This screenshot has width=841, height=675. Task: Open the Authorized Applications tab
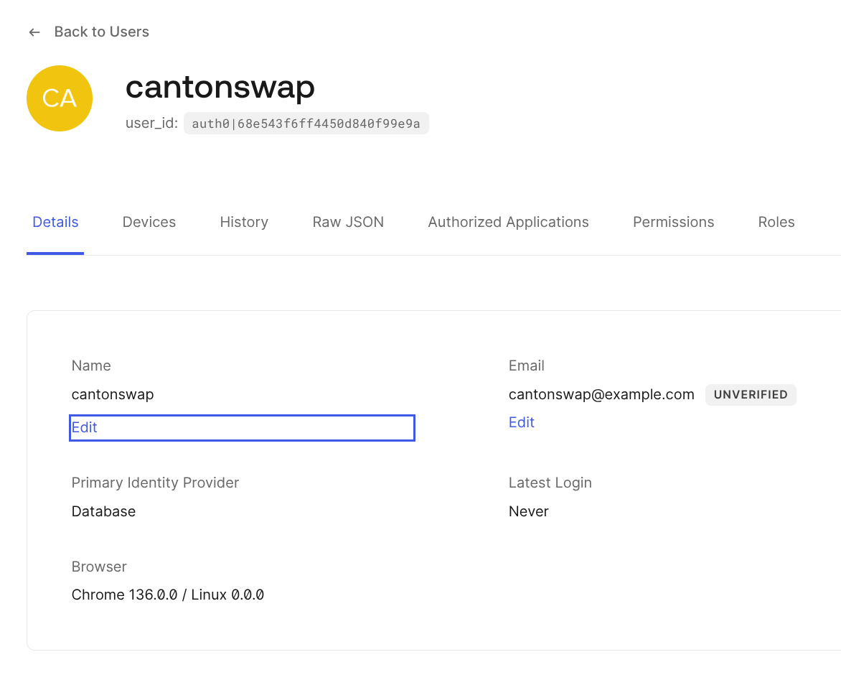point(508,223)
